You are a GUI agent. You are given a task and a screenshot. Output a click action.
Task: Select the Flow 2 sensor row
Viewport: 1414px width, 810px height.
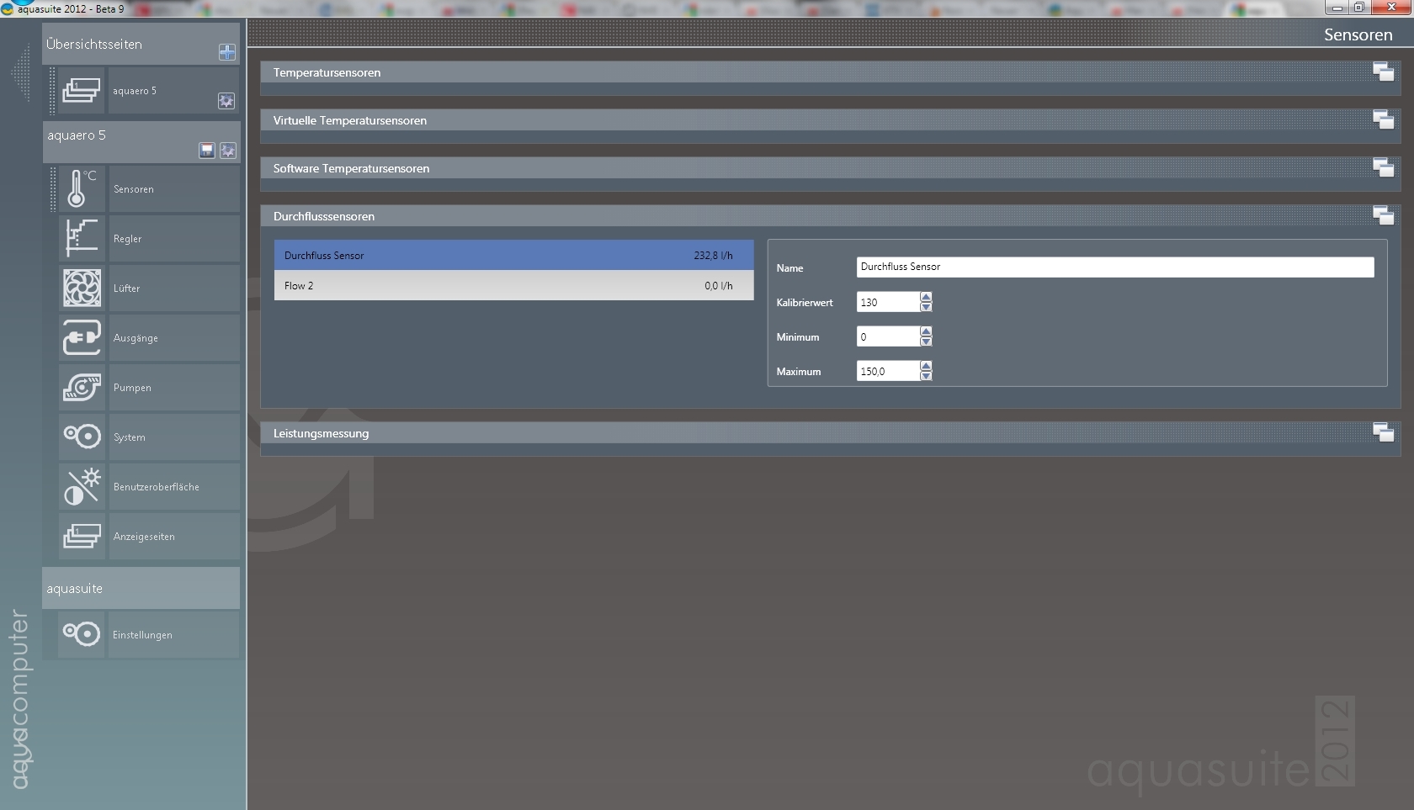point(513,285)
